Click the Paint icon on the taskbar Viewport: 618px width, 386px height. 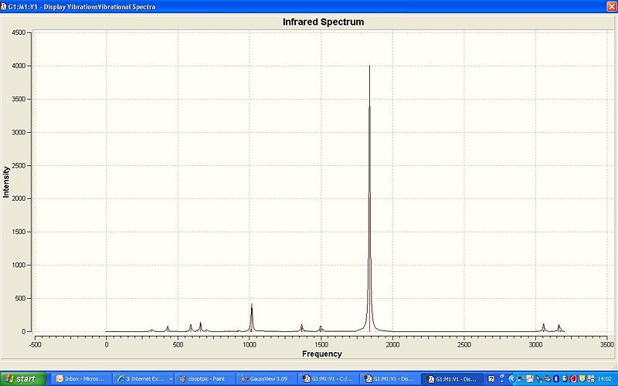(x=182, y=379)
